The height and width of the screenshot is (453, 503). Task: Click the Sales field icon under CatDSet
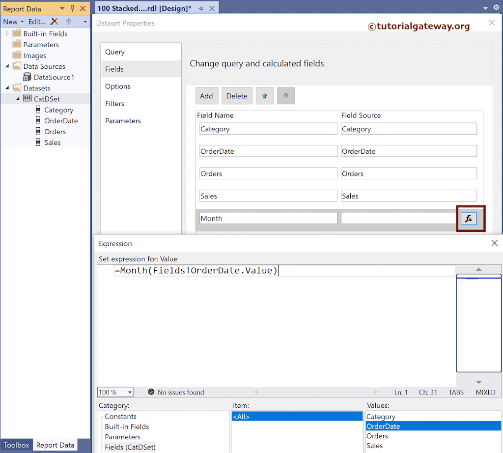[x=38, y=142]
